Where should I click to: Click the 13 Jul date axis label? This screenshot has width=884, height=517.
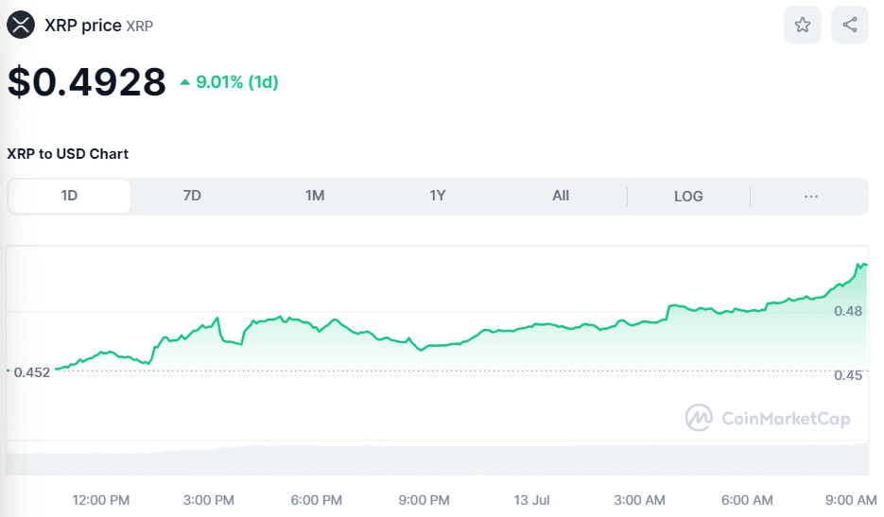[531, 500]
